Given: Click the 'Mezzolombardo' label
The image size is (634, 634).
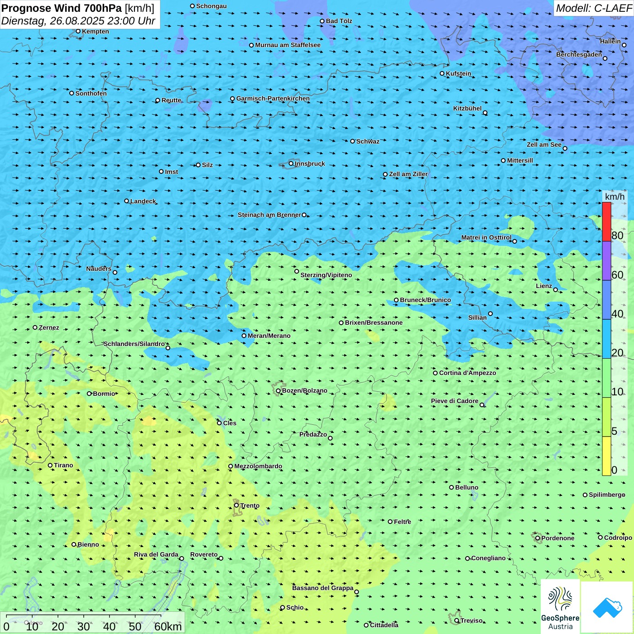Looking at the screenshot, I should coord(258,466).
